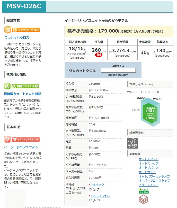The width and height of the screenshot is (177, 208).
Task: Click the 環境対応機能 section heading
Action: tap(16, 74)
